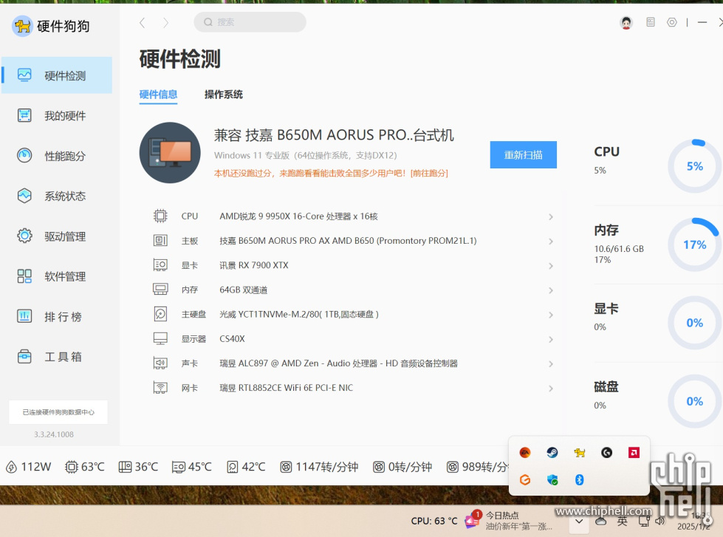The width and height of the screenshot is (723, 537).
Task: Click the 63℃ CPU temperature reading
Action: 85,467
